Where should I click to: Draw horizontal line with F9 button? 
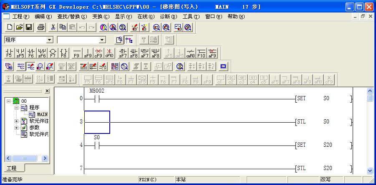pos(76,53)
